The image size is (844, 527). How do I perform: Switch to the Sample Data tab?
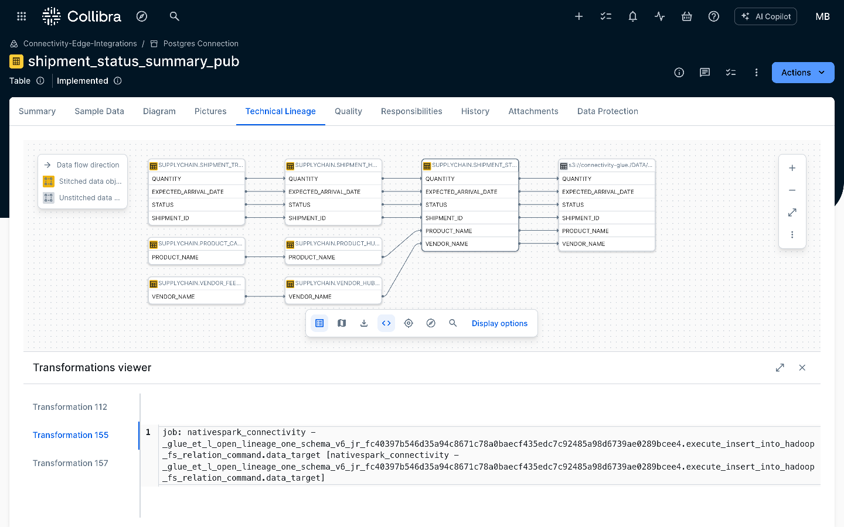click(x=99, y=111)
